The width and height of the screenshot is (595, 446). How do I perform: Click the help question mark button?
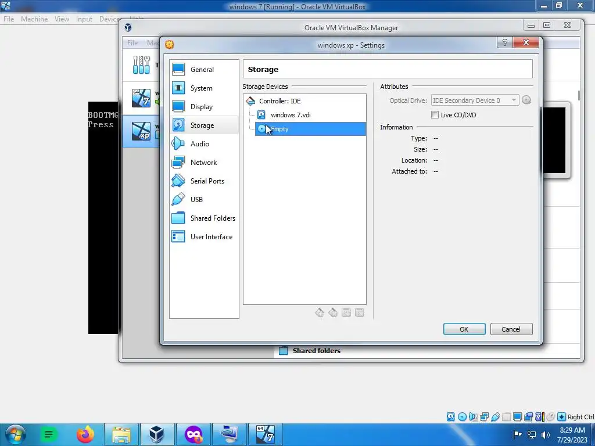click(505, 42)
